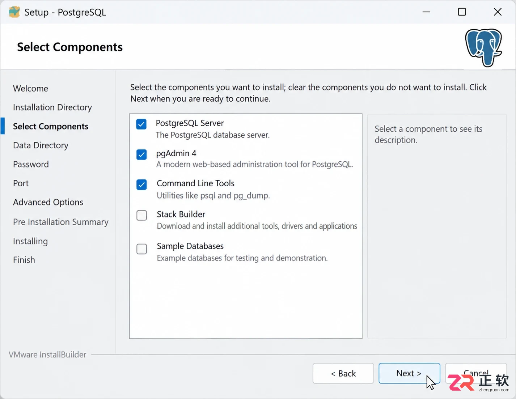Viewport: 516px width, 399px height.
Task: Click the 'VMware InstallBuilder' label
Action: 47,355
